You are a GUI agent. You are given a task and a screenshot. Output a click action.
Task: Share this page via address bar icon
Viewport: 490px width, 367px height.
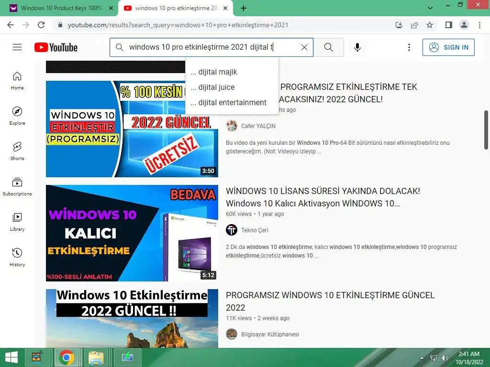coord(414,25)
